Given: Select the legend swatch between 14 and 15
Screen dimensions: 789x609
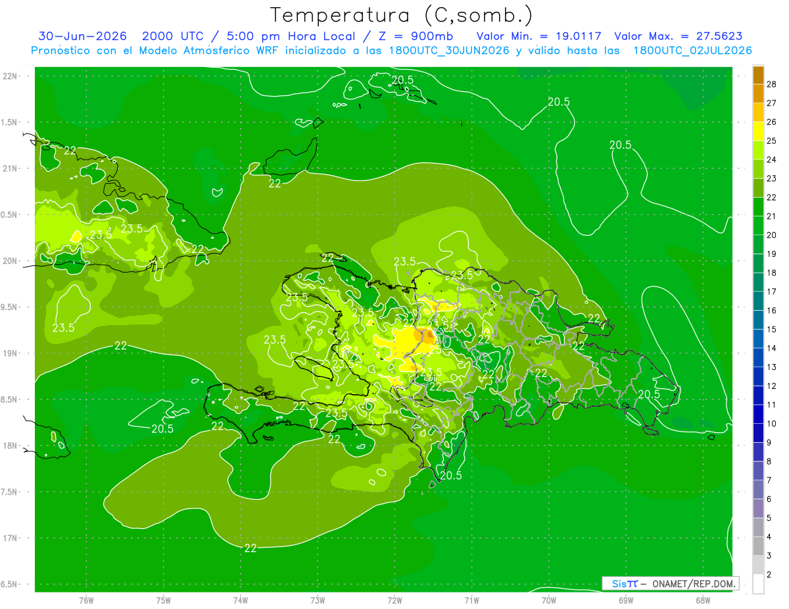Looking at the screenshot, I should pyautogui.click(x=758, y=338).
